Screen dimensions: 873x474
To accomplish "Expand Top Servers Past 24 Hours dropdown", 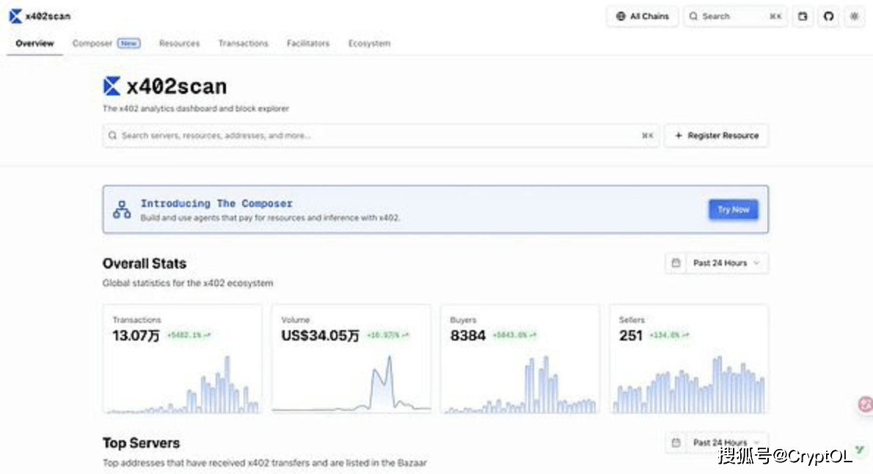I will (726, 442).
